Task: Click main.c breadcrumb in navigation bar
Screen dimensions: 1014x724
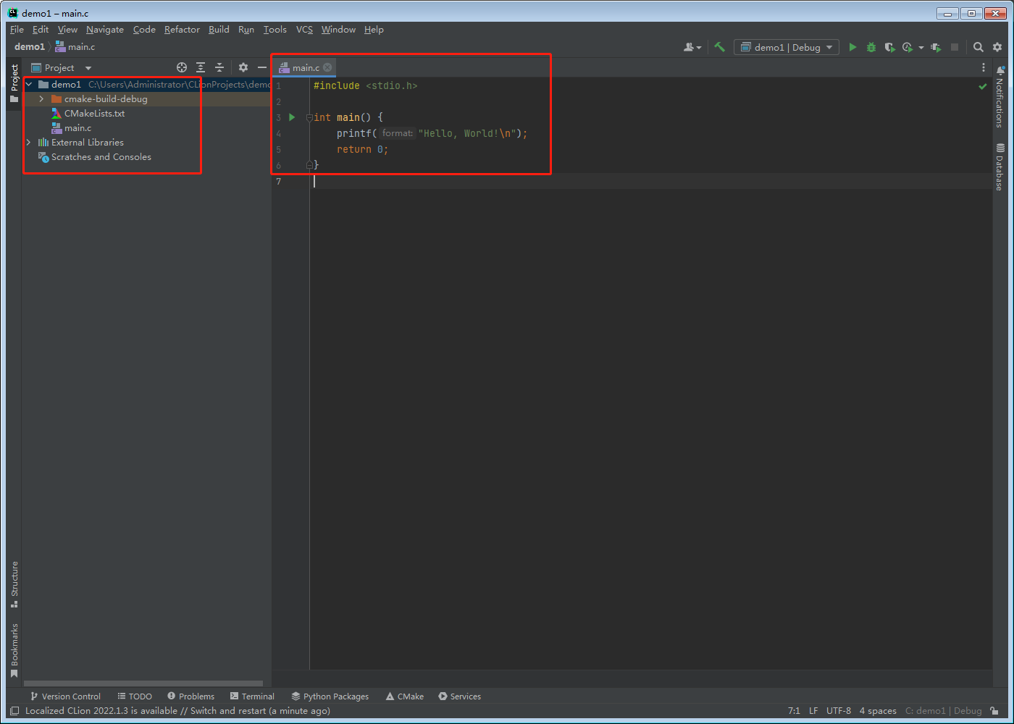Action: [75, 47]
